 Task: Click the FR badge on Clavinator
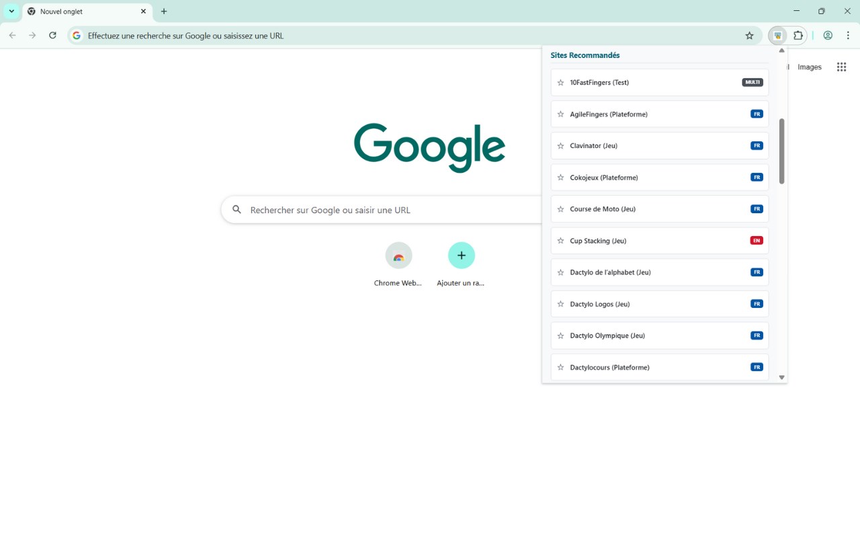click(757, 146)
